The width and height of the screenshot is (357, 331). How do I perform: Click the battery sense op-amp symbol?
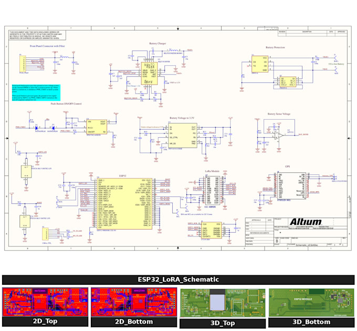278,136
